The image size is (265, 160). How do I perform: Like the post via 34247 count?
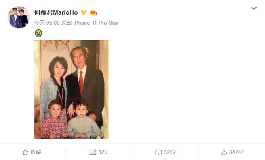coord(236,152)
